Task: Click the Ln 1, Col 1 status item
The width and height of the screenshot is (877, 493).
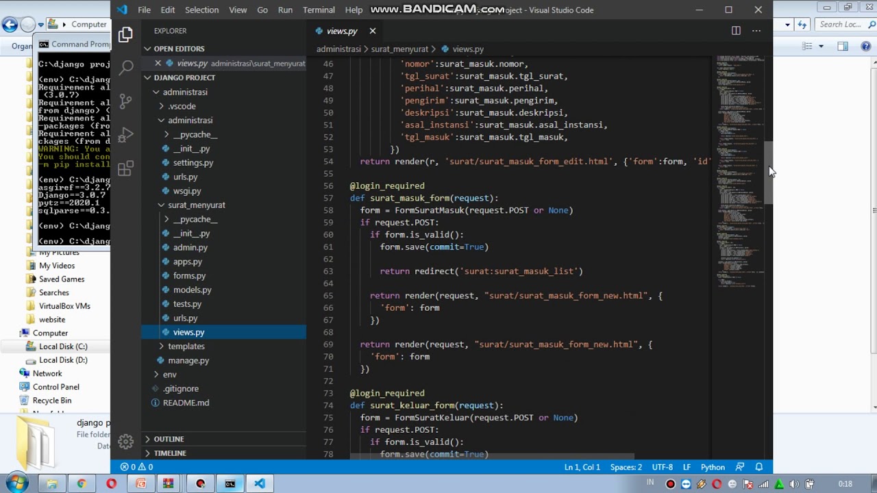Action: click(x=582, y=467)
